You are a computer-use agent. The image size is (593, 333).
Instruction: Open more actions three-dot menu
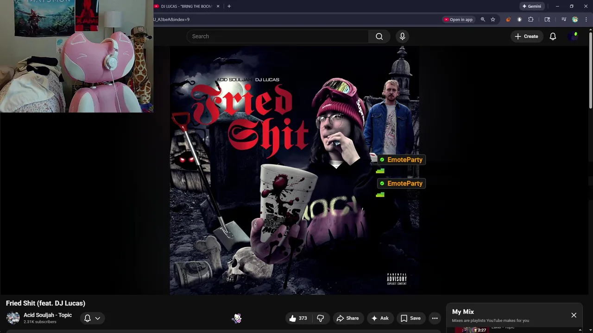(435, 318)
